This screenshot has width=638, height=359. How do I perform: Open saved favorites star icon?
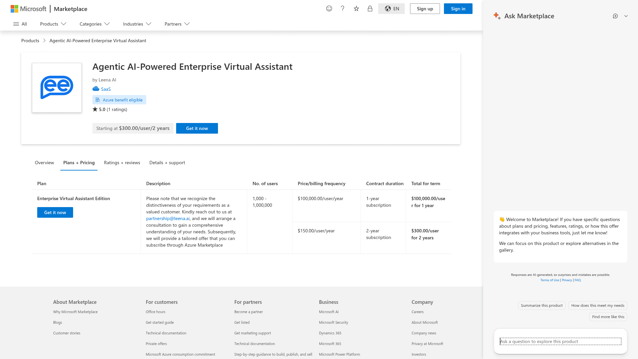(x=356, y=9)
